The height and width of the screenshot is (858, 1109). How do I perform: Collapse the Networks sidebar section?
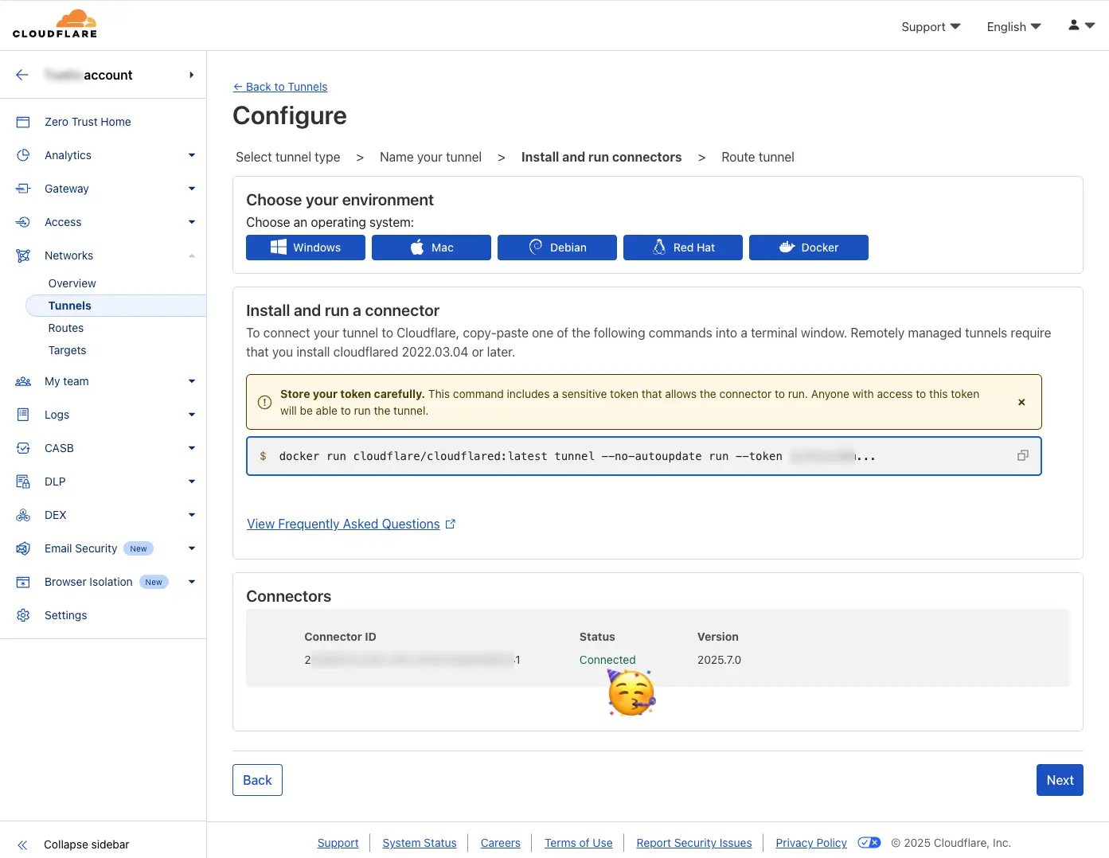tap(191, 255)
